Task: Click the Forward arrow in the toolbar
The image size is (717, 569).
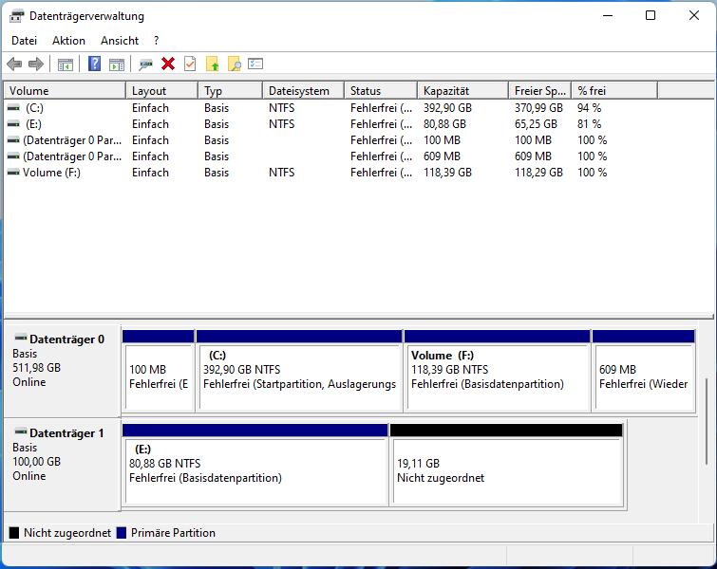Action: (36, 64)
